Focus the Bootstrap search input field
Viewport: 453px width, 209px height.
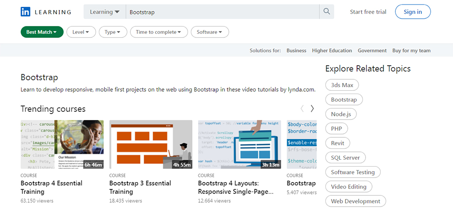[x=222, y=12]
